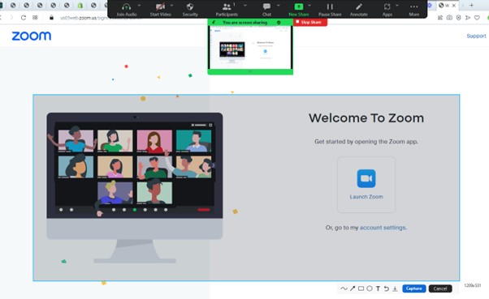Expand the arrow next to Apps
Viewport: 489px width, 299px height.
(x=397, y=6)
